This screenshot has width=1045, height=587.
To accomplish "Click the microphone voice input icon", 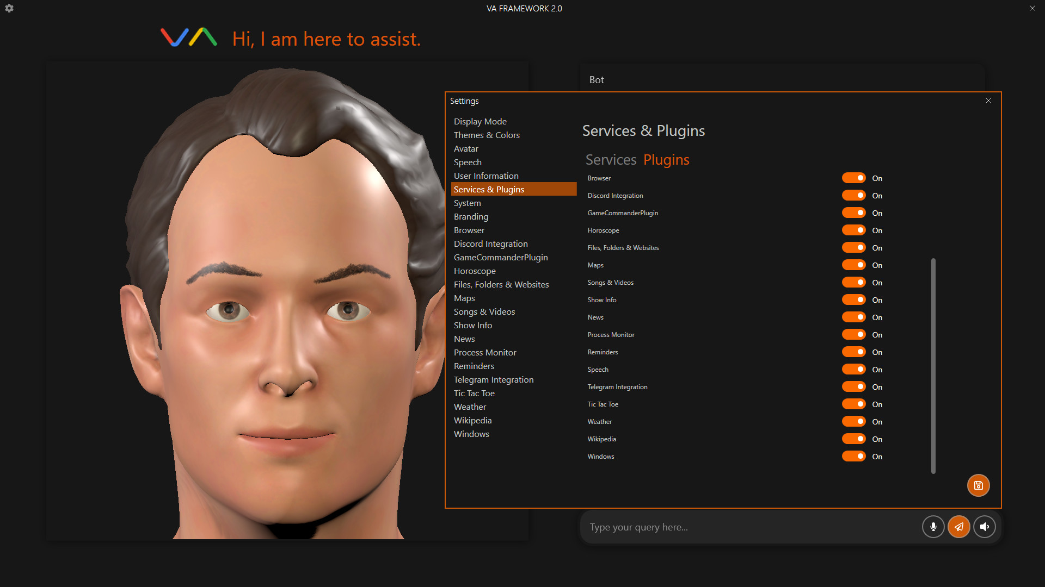I will click(x=933, y=527).
